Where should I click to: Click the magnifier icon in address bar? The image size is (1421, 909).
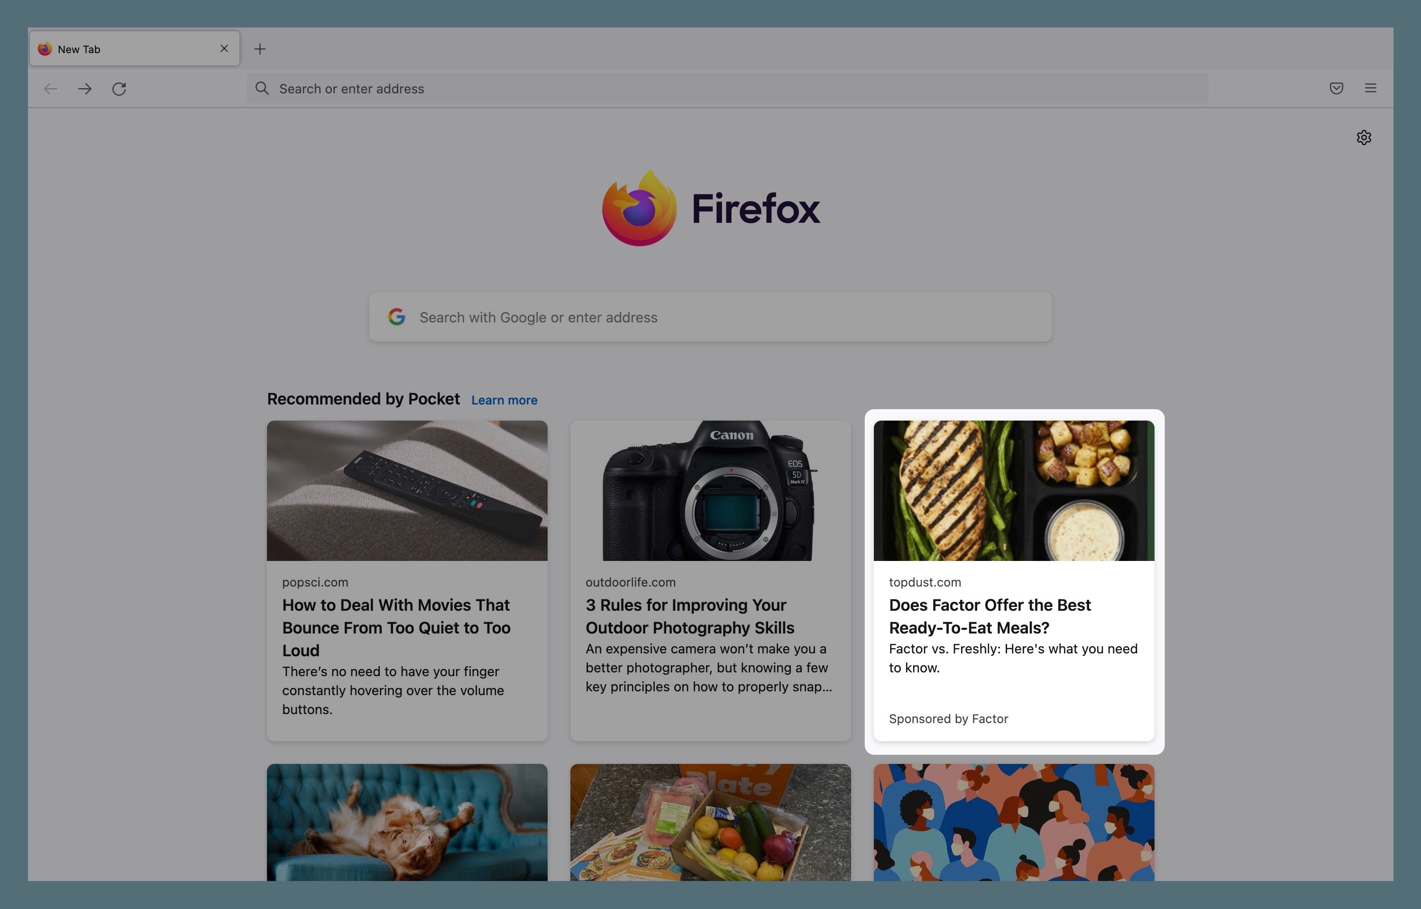click(262, 89)
